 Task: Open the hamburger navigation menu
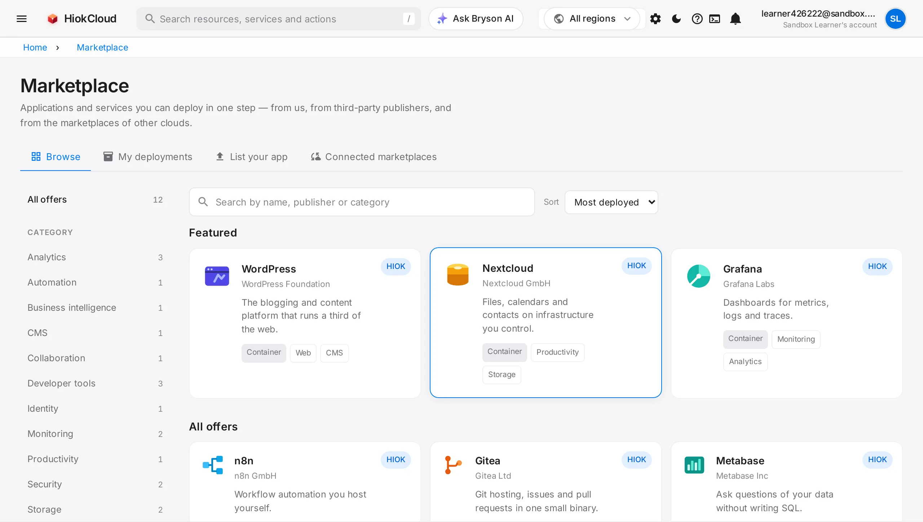tap(22, 19)
